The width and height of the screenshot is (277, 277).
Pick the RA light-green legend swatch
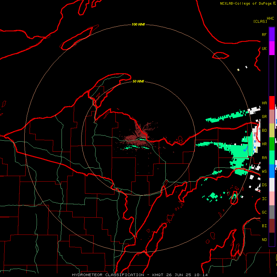[x=272, y=158]
